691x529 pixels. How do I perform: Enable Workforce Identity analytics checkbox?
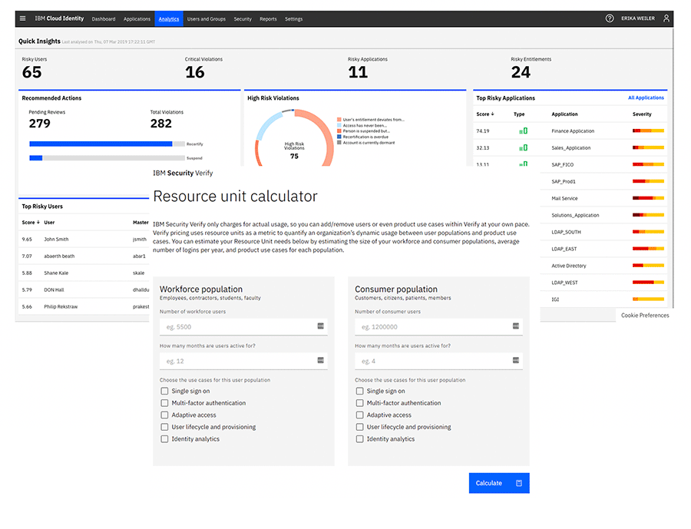pyautogui.click(x=164, y=439)
